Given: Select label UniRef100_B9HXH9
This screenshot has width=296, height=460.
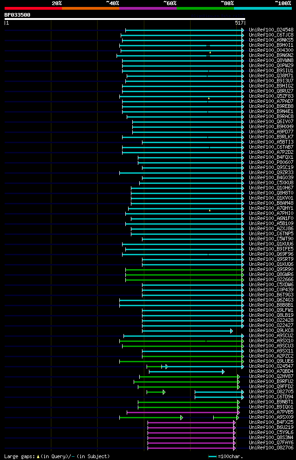Looking at the screenshot, I should pos(271,127).
